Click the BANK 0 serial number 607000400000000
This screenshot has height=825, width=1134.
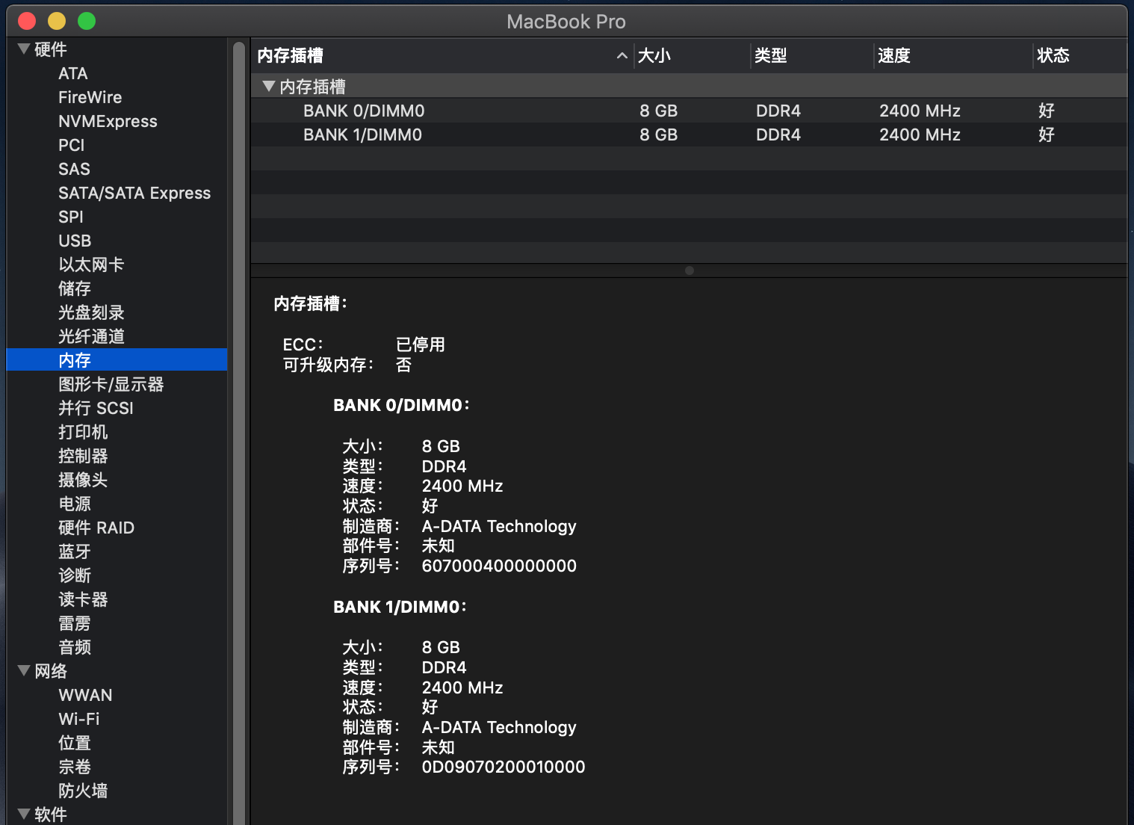[x=499, y=566]
